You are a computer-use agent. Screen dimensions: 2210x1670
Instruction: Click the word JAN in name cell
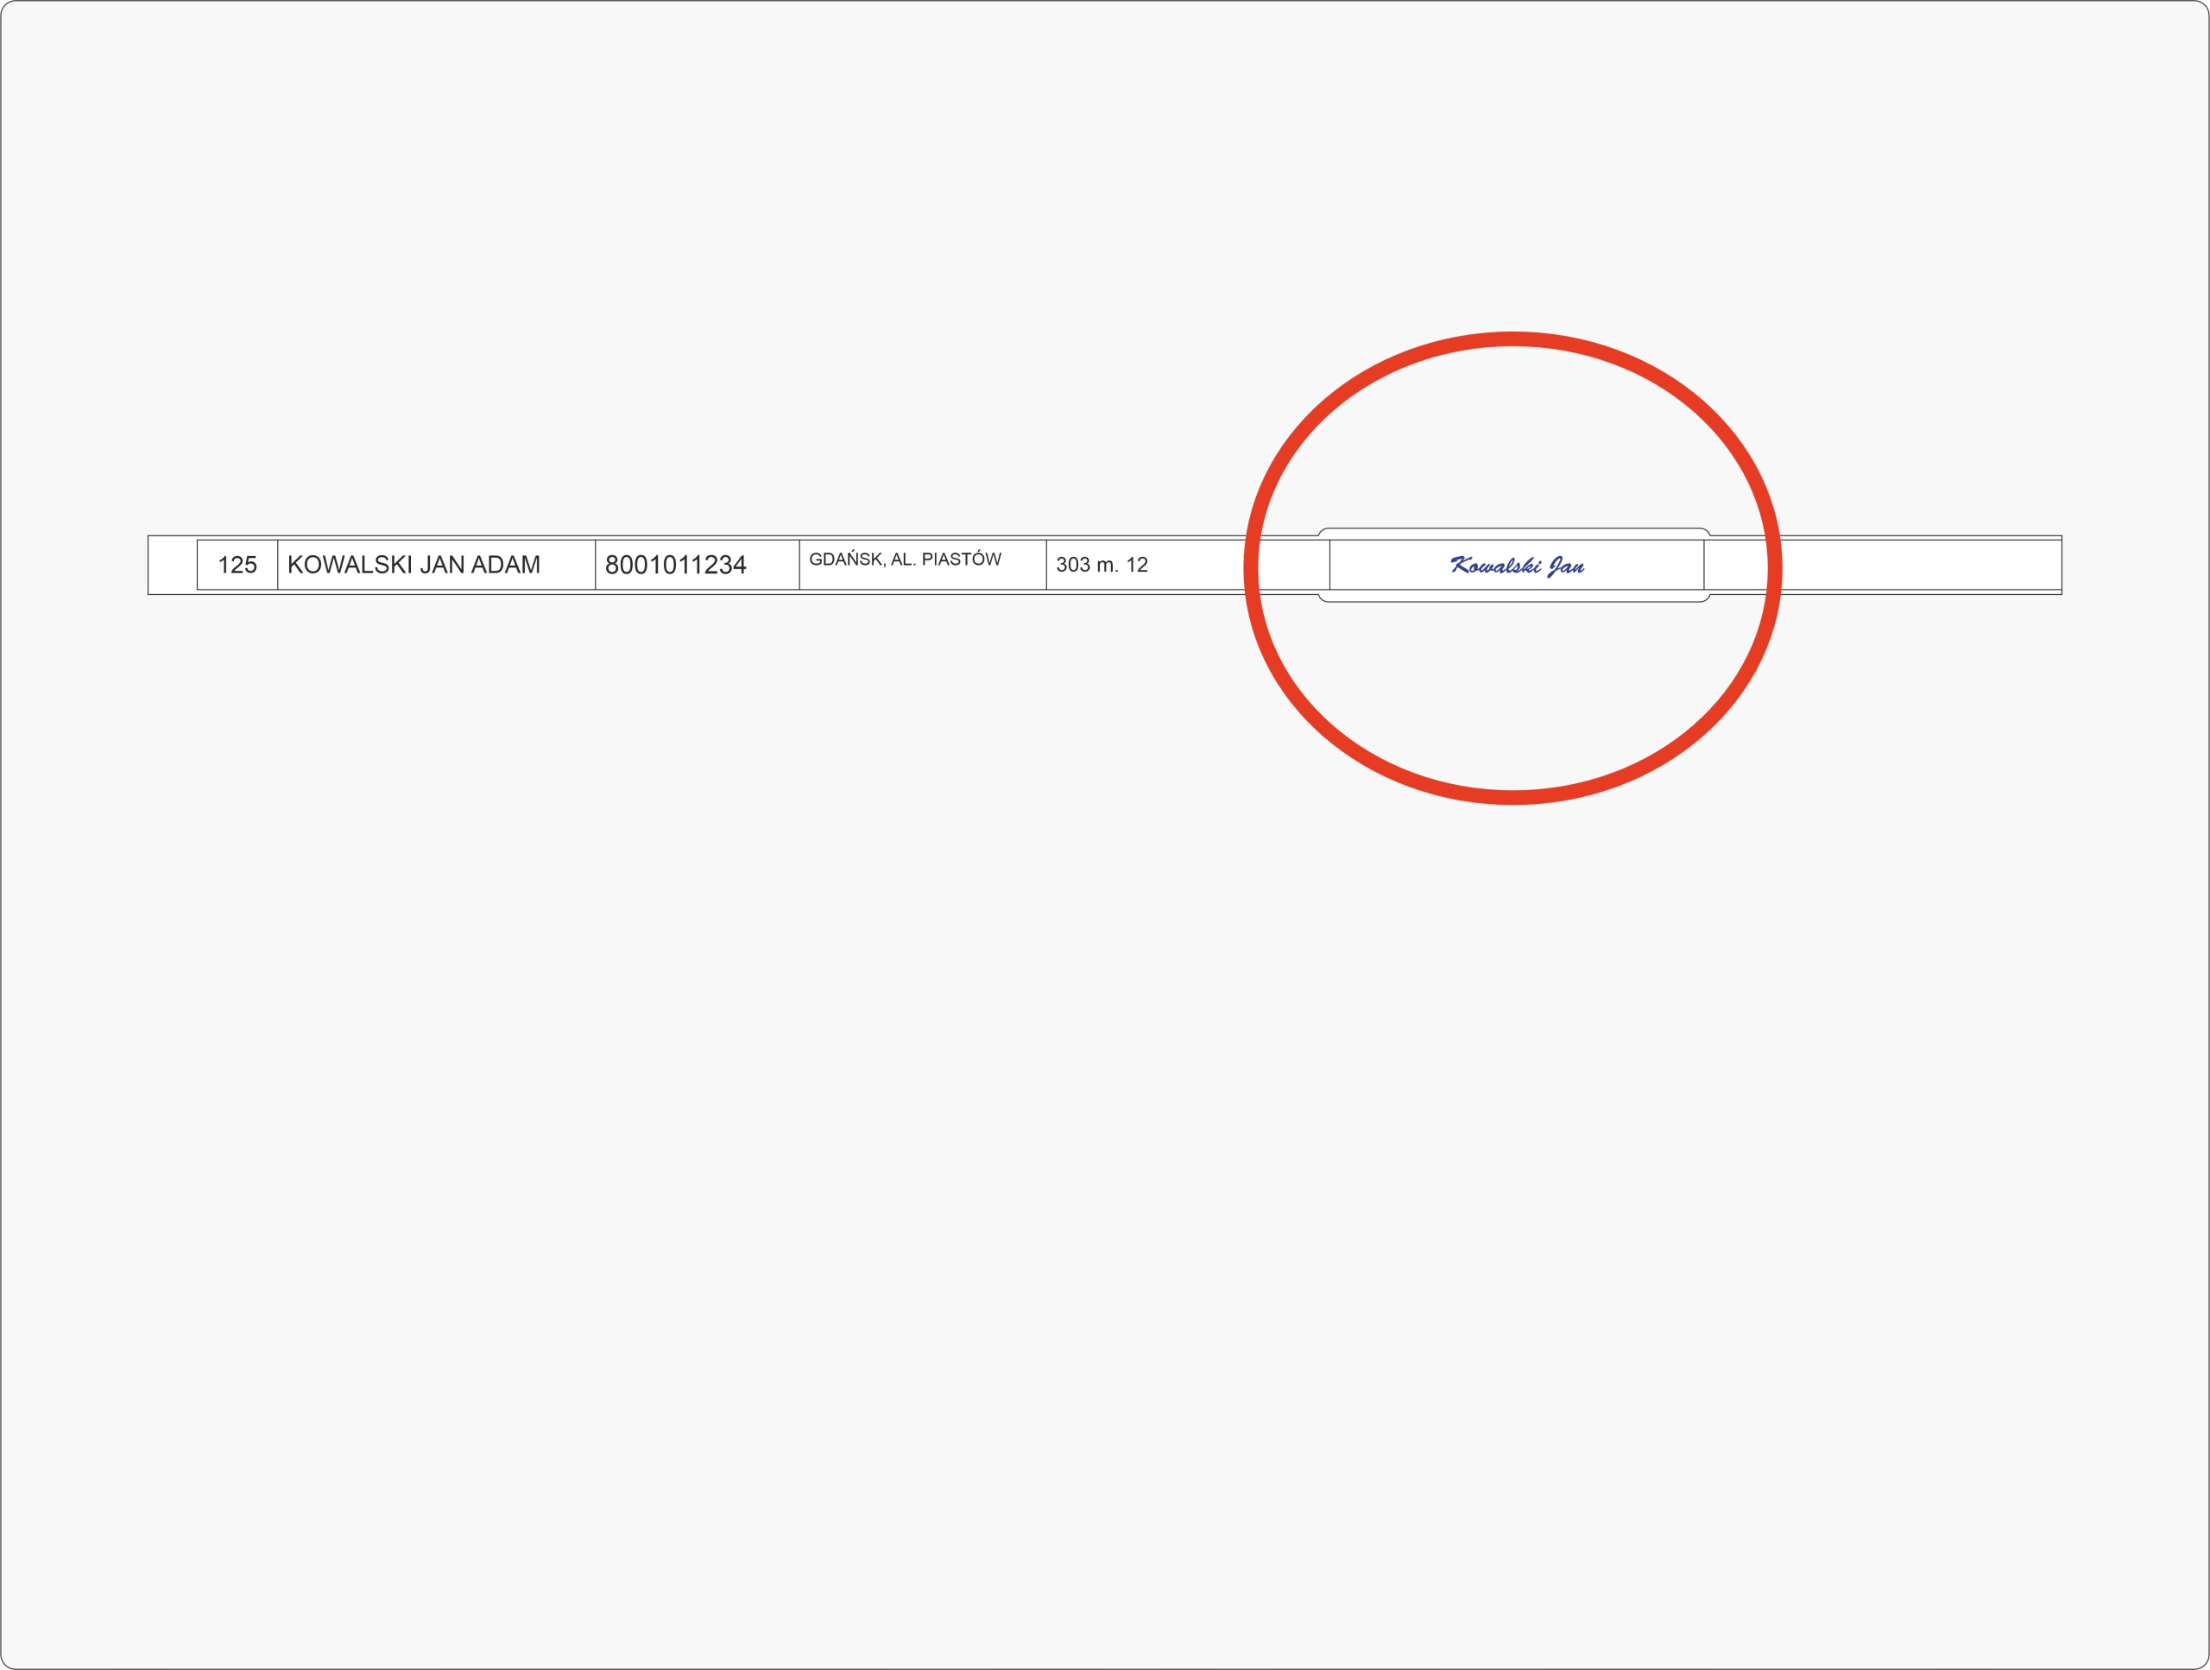coord(442,565)
